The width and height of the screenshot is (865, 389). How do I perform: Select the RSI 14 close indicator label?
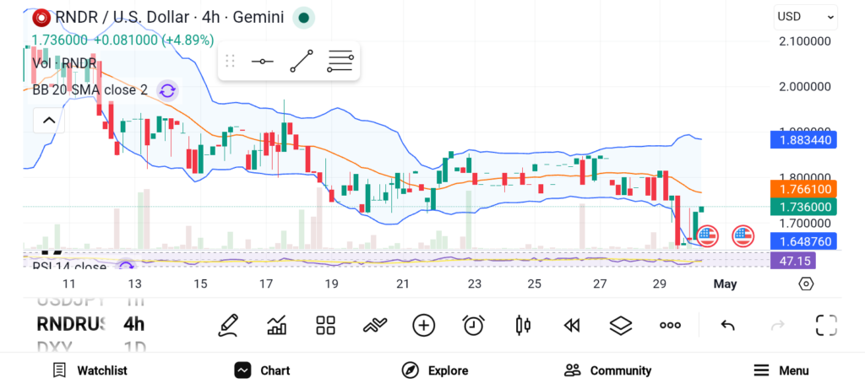pyautogui.click(x=69, y=267)
